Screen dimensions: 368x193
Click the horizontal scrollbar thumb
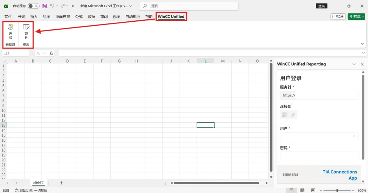pos(216,183)
